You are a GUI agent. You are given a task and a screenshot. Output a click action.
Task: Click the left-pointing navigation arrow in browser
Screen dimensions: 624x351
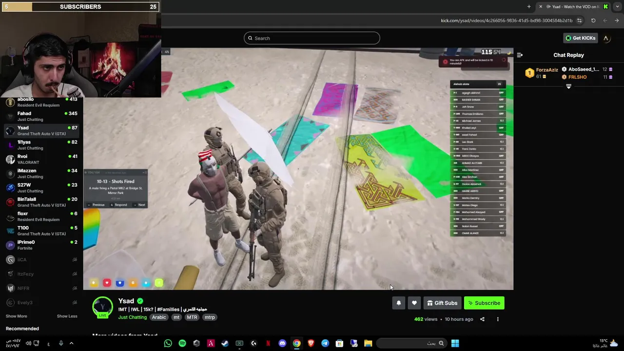605,20
